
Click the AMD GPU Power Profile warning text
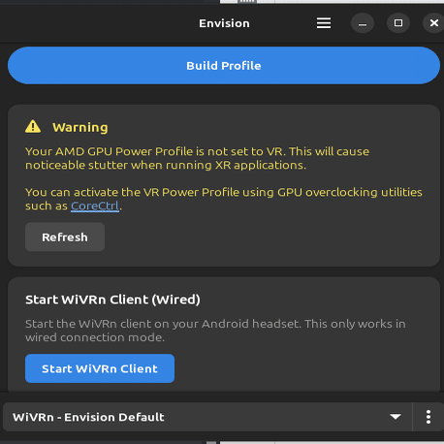coord(197,158)
